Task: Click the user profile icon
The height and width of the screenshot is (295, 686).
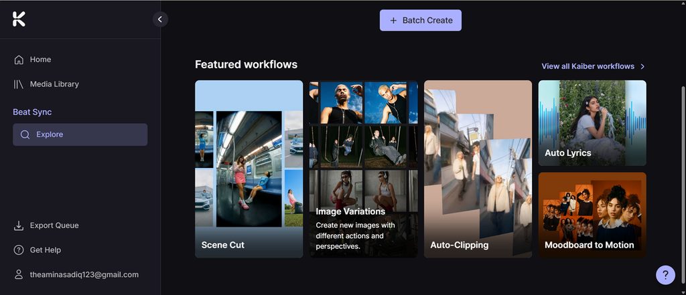Action: coord(19,274)
